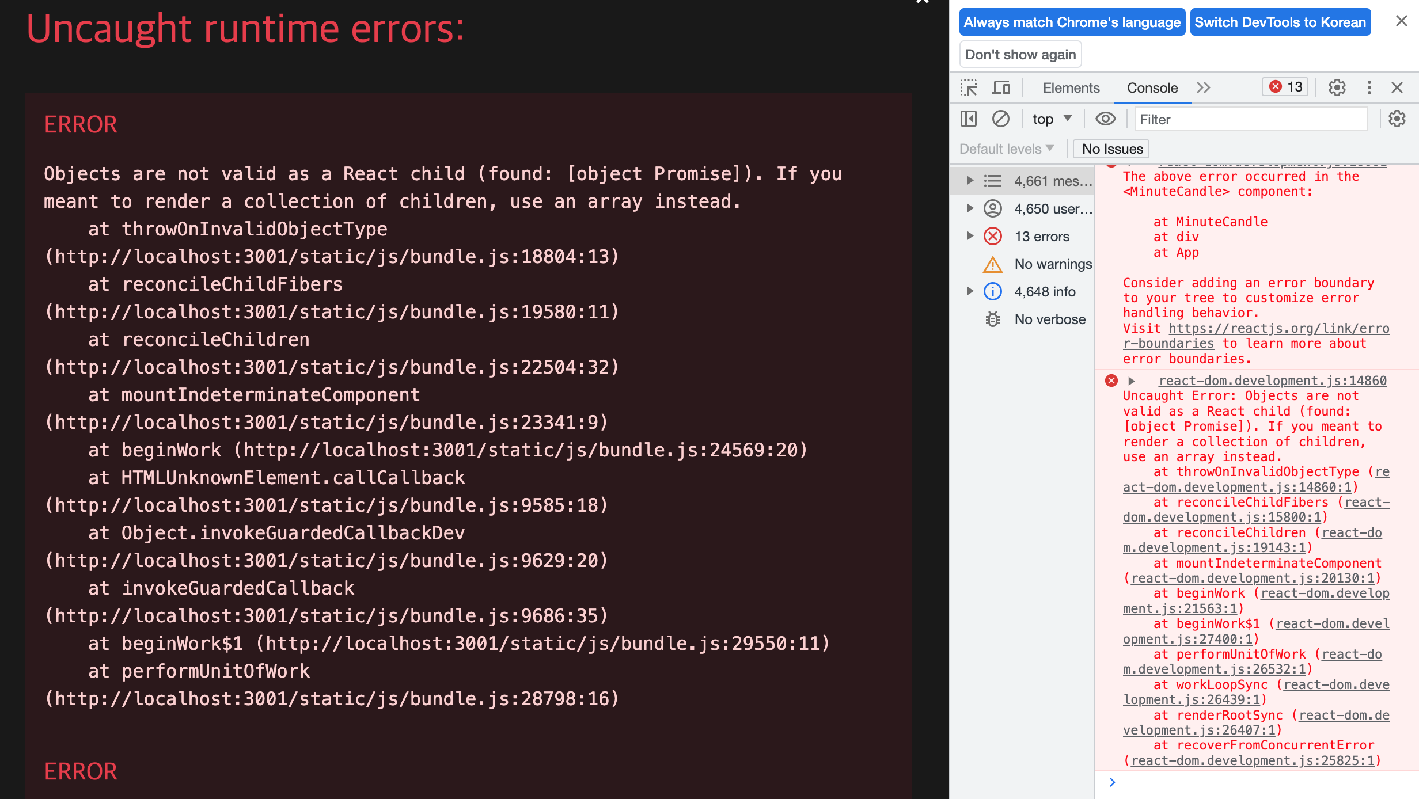Viewport: 1419px width, 799px height.
Task: Expand the 4,661 messages group
Action: tap(970, 181)
